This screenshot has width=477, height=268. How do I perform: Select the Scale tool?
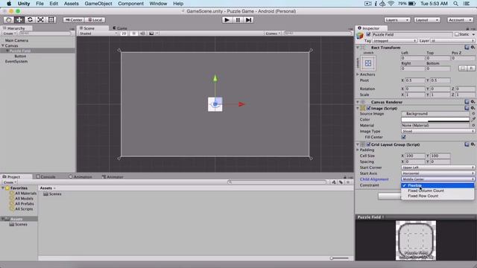pyautogui.click(x=40, y=20)
